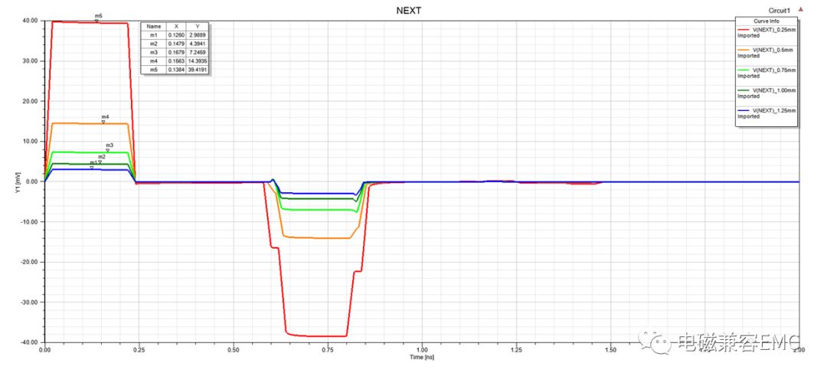Click the Y value 14.3935 in marker table
The height and width of the screenshot is (379, 827).
[x=198, y=60]
